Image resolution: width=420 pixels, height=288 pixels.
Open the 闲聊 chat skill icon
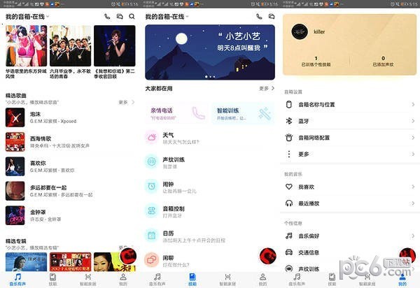152,259
